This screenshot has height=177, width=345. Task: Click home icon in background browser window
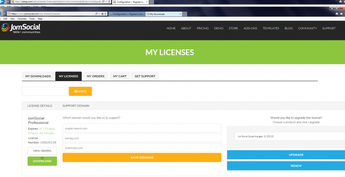point(341,2)
